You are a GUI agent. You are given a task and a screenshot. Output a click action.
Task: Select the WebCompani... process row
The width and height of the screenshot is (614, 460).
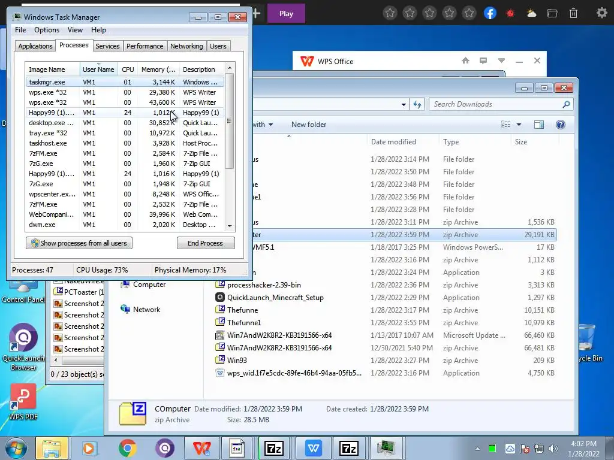pyautogui.click(x=125, y=214)
